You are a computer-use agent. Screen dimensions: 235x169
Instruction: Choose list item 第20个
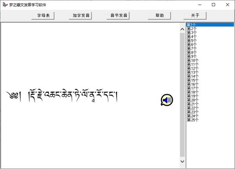[193, 100]
